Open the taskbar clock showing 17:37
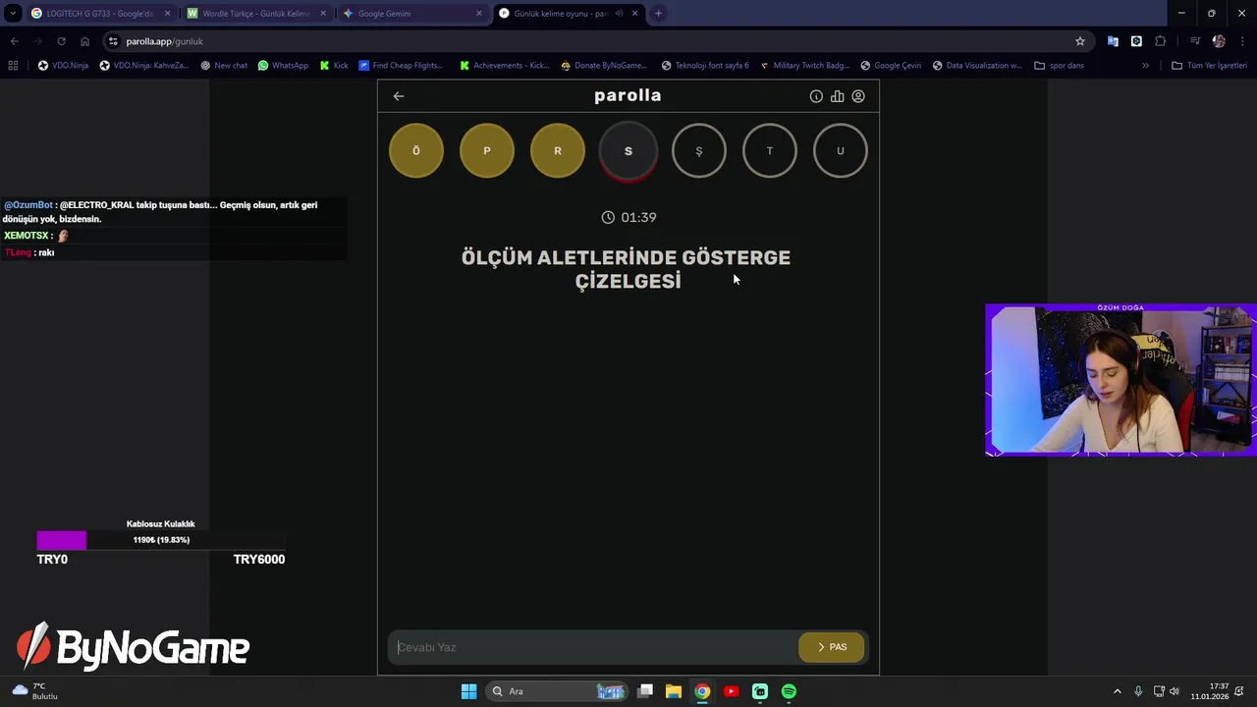The width and height of the screenshot is (1257, 707). pyautogui.click(x=1210, y=691)
